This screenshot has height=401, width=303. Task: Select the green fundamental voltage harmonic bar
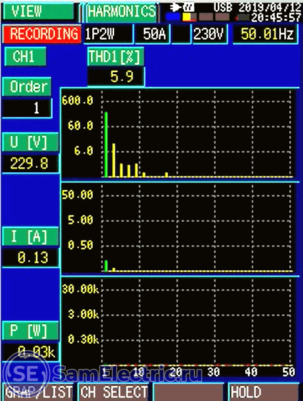pos(106,145)
